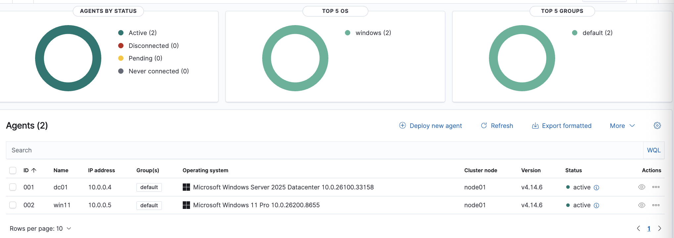Click Deploy new agent link
Image resolution: width=674 pixels, height=238 pixels.
(436, 126)
